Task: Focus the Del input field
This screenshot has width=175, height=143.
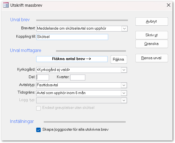Action: click(x=43, y=77)
